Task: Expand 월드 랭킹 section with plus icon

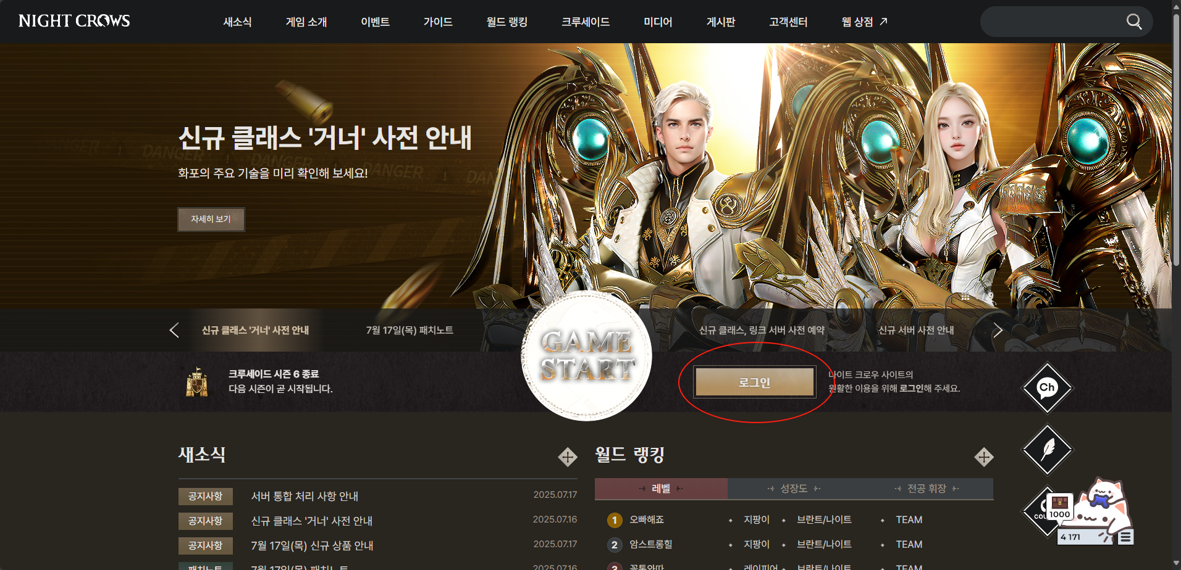Action: (x=984, y=457)
